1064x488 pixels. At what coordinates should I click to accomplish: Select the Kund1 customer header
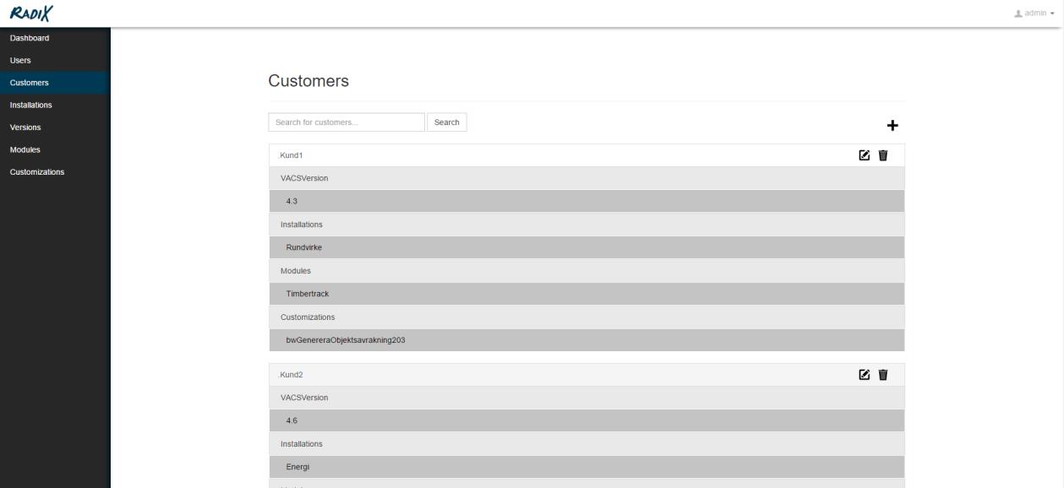(x=587, y=155)
